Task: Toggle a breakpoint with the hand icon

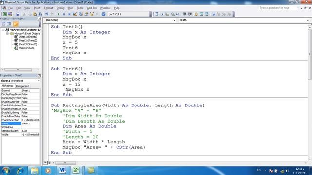Action: (196, 14)
